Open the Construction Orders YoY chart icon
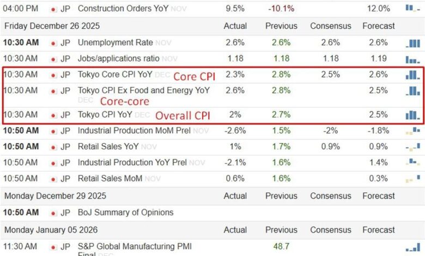The image size is (425, 256). tap(412, 8)
